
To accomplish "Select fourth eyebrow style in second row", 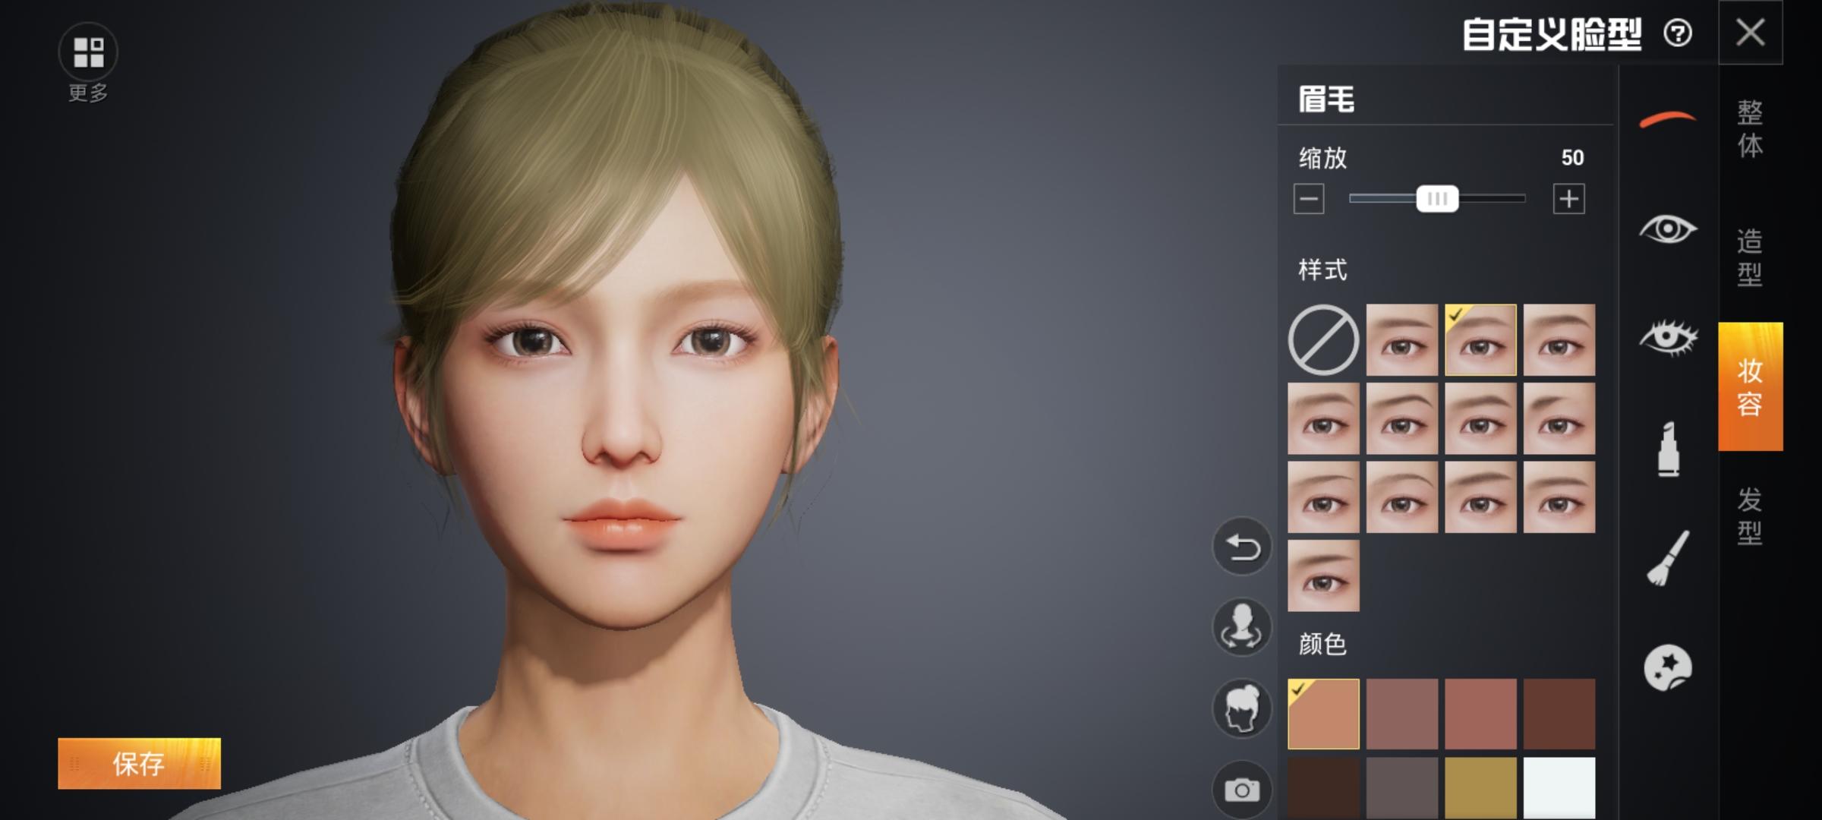I will [x=1559, y=418].
